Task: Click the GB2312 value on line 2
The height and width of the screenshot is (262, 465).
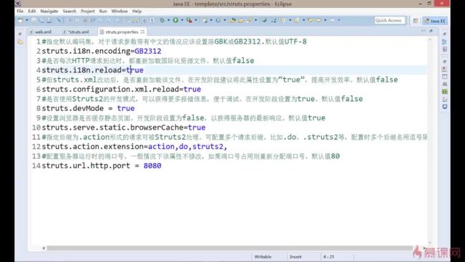Action: (148, 51)
